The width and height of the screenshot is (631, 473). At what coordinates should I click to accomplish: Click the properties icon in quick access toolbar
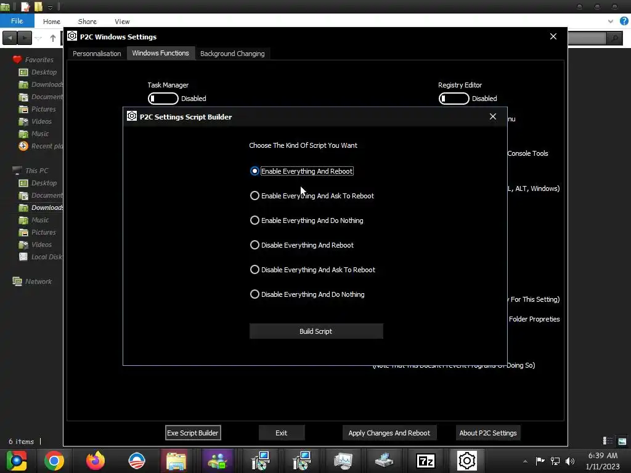coord(25,7)
